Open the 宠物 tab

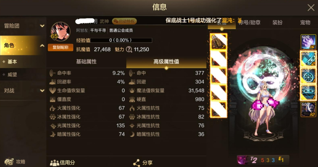pos(305,22)
